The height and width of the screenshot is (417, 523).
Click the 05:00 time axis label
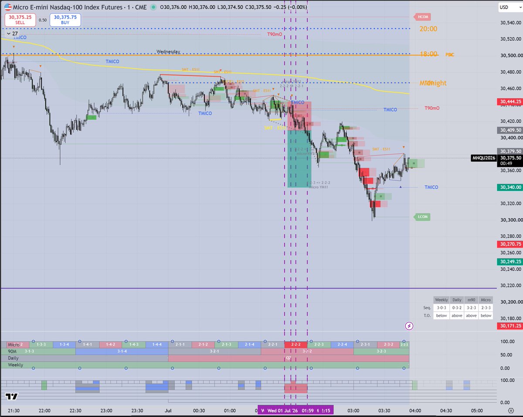(477, 410)
